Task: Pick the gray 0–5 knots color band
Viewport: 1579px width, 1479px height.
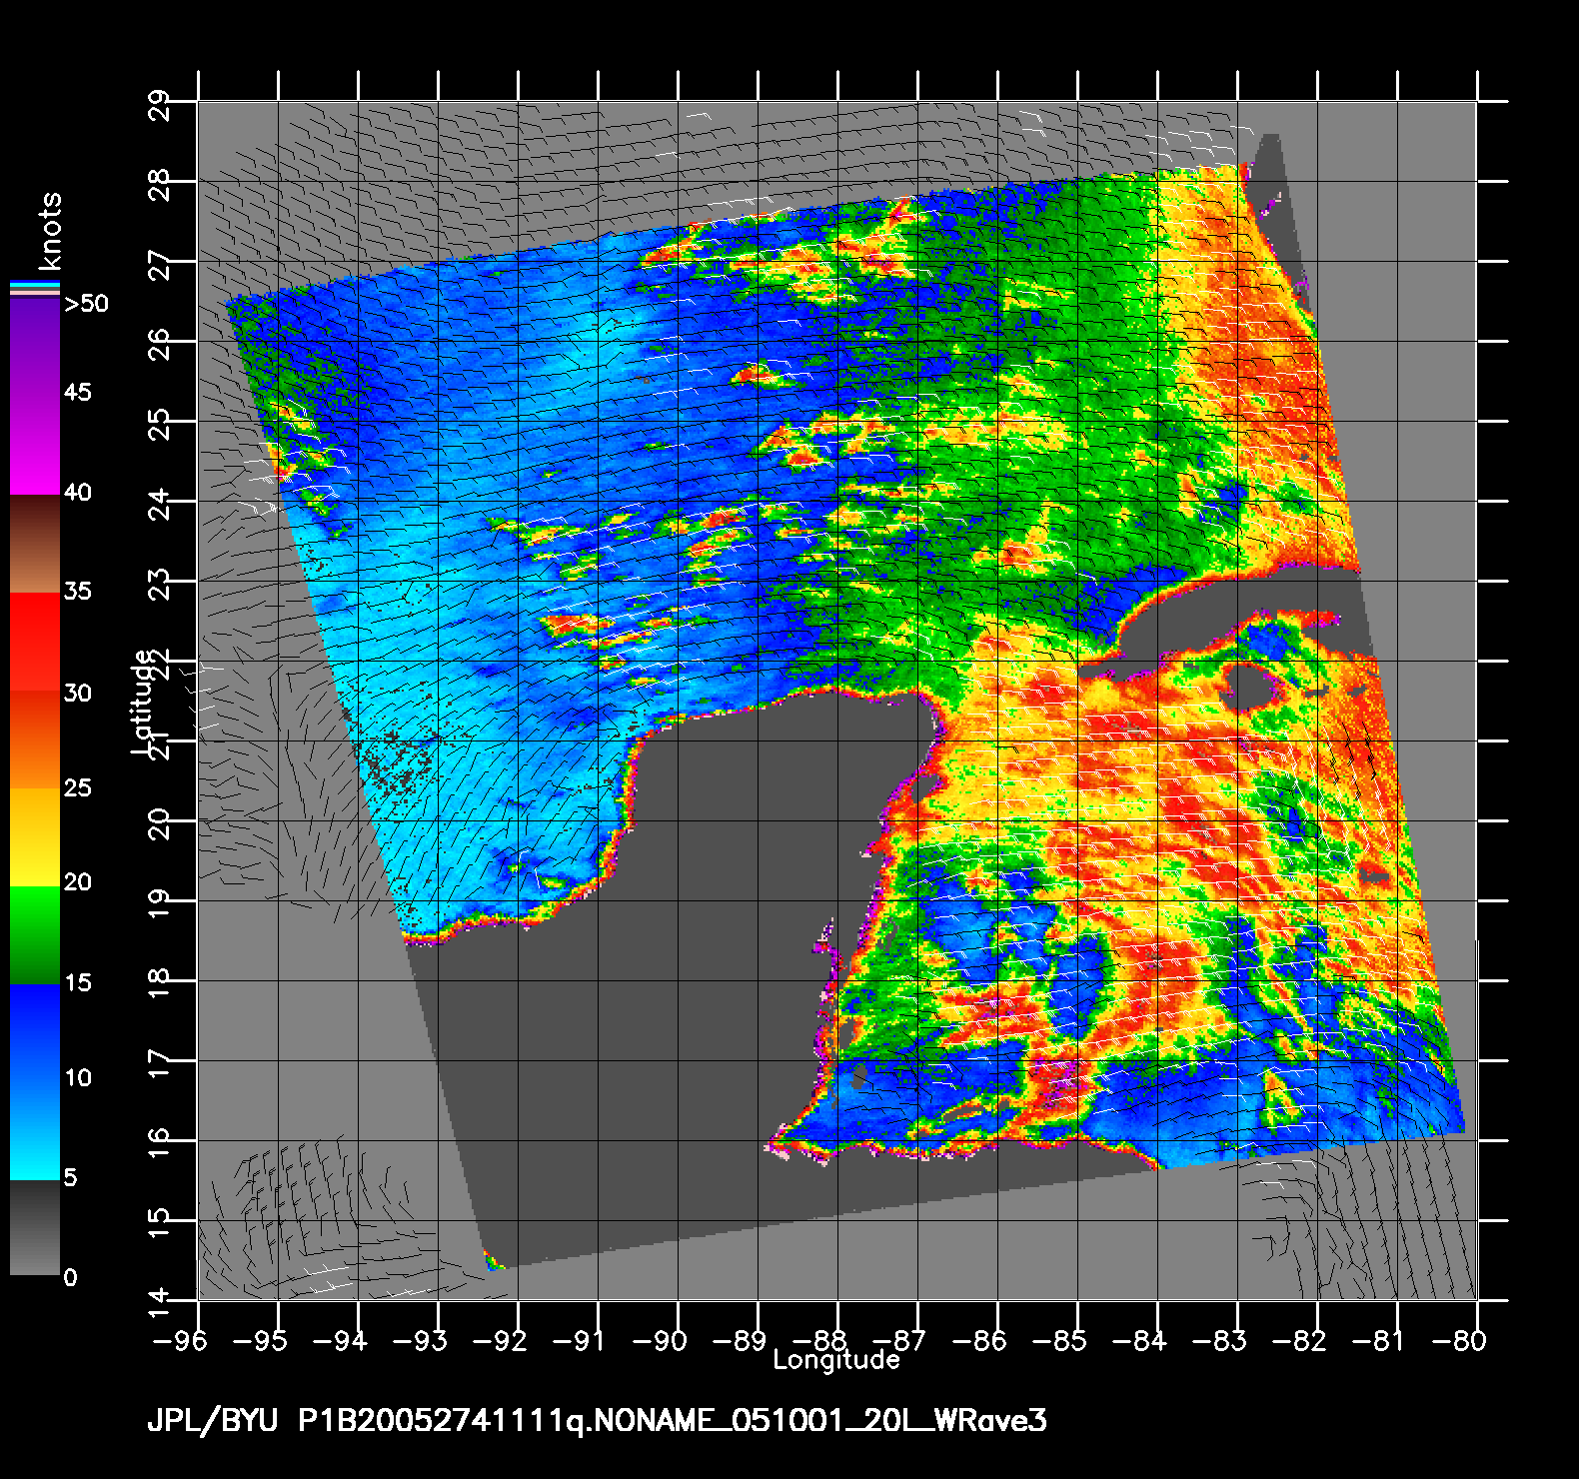Action: pyautogui.click(x=35, y=1227)
